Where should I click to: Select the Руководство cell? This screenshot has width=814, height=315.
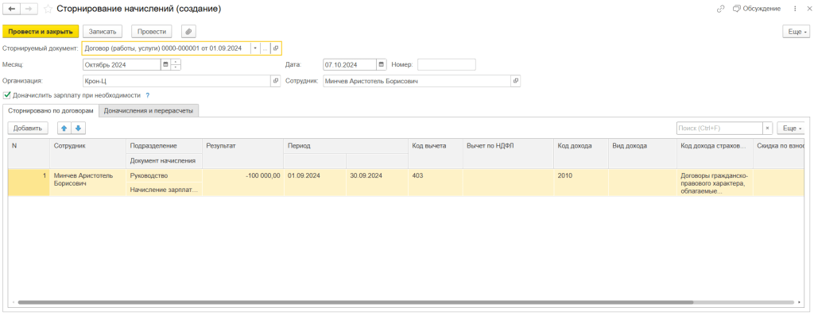164,176
